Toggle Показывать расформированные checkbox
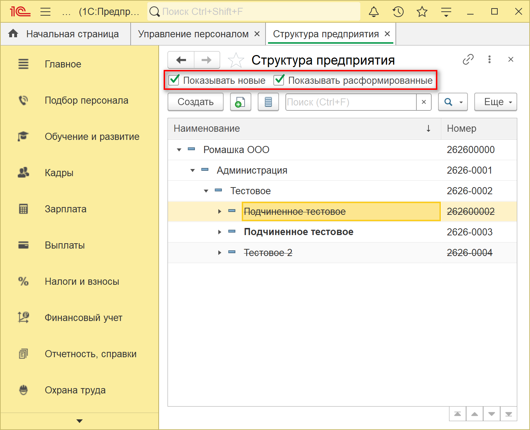Screen dimensions: 530x430 tap(279, 80)
